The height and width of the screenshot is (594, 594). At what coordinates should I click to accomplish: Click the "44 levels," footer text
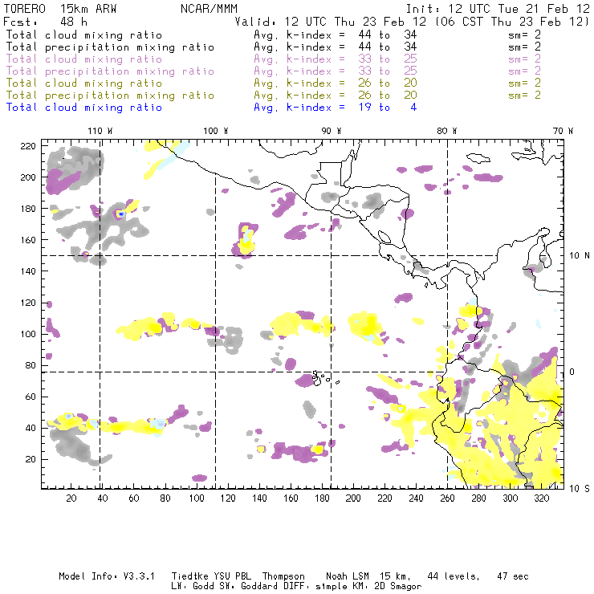(454, 576)
